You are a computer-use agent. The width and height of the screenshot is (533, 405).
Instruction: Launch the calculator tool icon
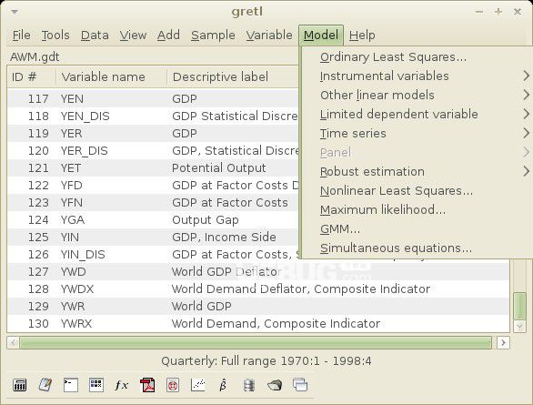[x=19, y=385]
